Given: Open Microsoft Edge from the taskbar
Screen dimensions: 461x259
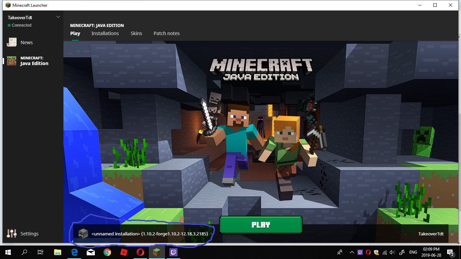Looking at the screenshot, I should pos(74,252).
